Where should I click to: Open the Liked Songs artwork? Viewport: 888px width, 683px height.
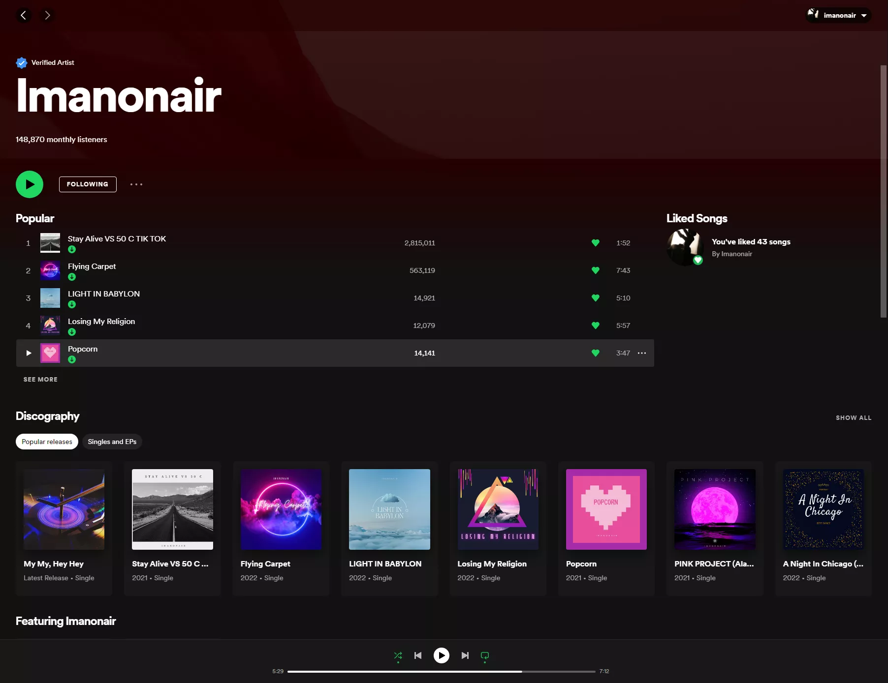point(685,247)
